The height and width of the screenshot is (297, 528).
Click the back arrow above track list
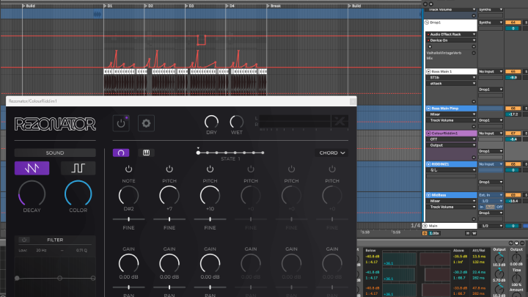coord(425,4)
